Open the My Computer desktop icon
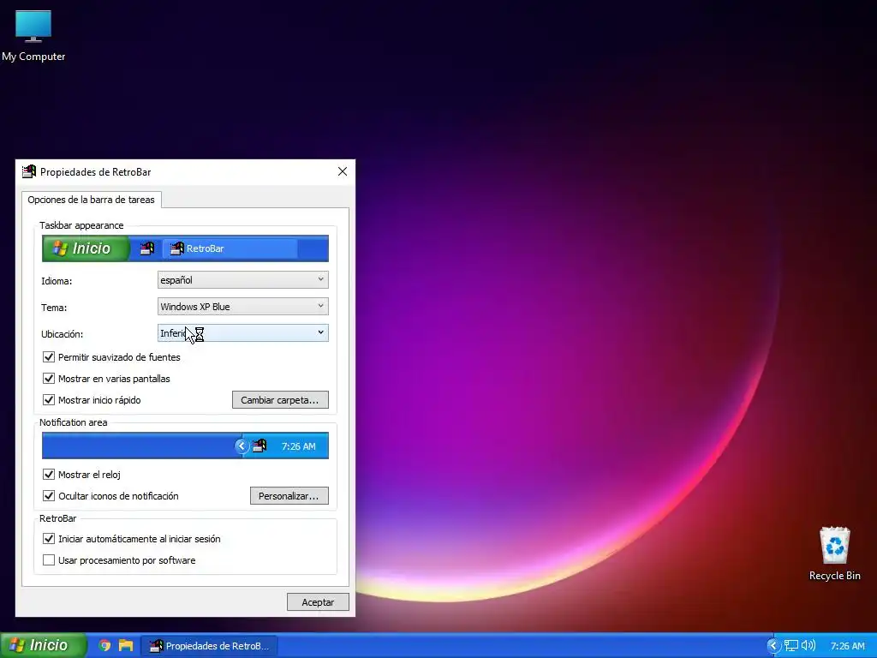Screen dimensions: 877x658 click(33, 36)
